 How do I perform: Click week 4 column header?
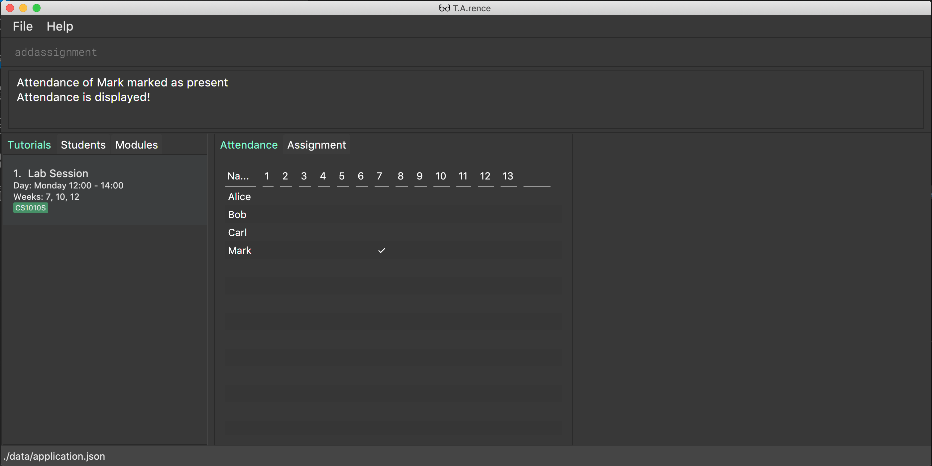point(323,176)
